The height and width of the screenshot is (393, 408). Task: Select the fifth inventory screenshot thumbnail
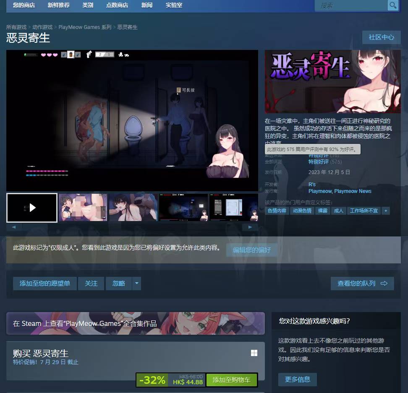point(234,208)
